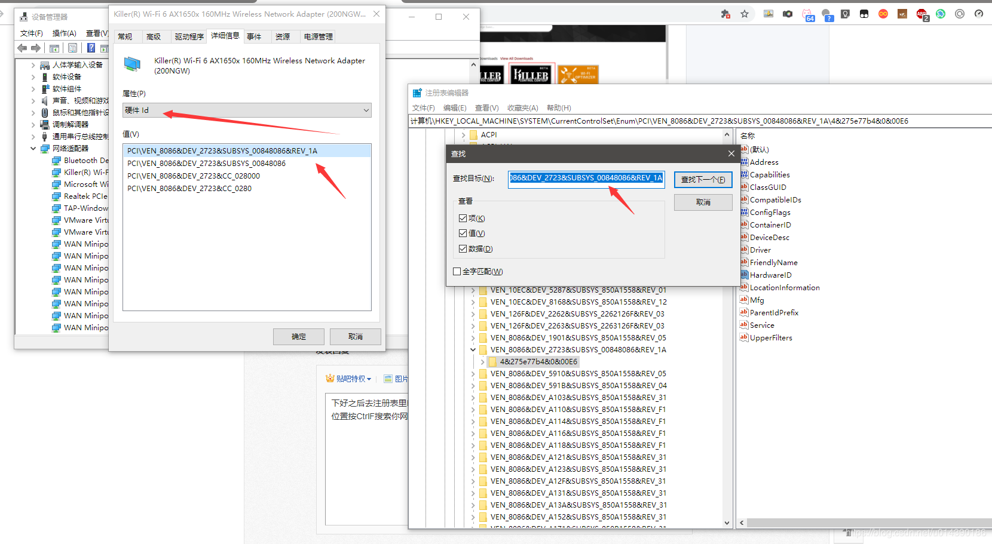This screenshot has width=992, height=544.
Task: Click the camera extension icon in browser toolbar
Action: (788, 14)
